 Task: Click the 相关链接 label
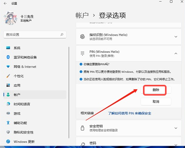point(87,113)
